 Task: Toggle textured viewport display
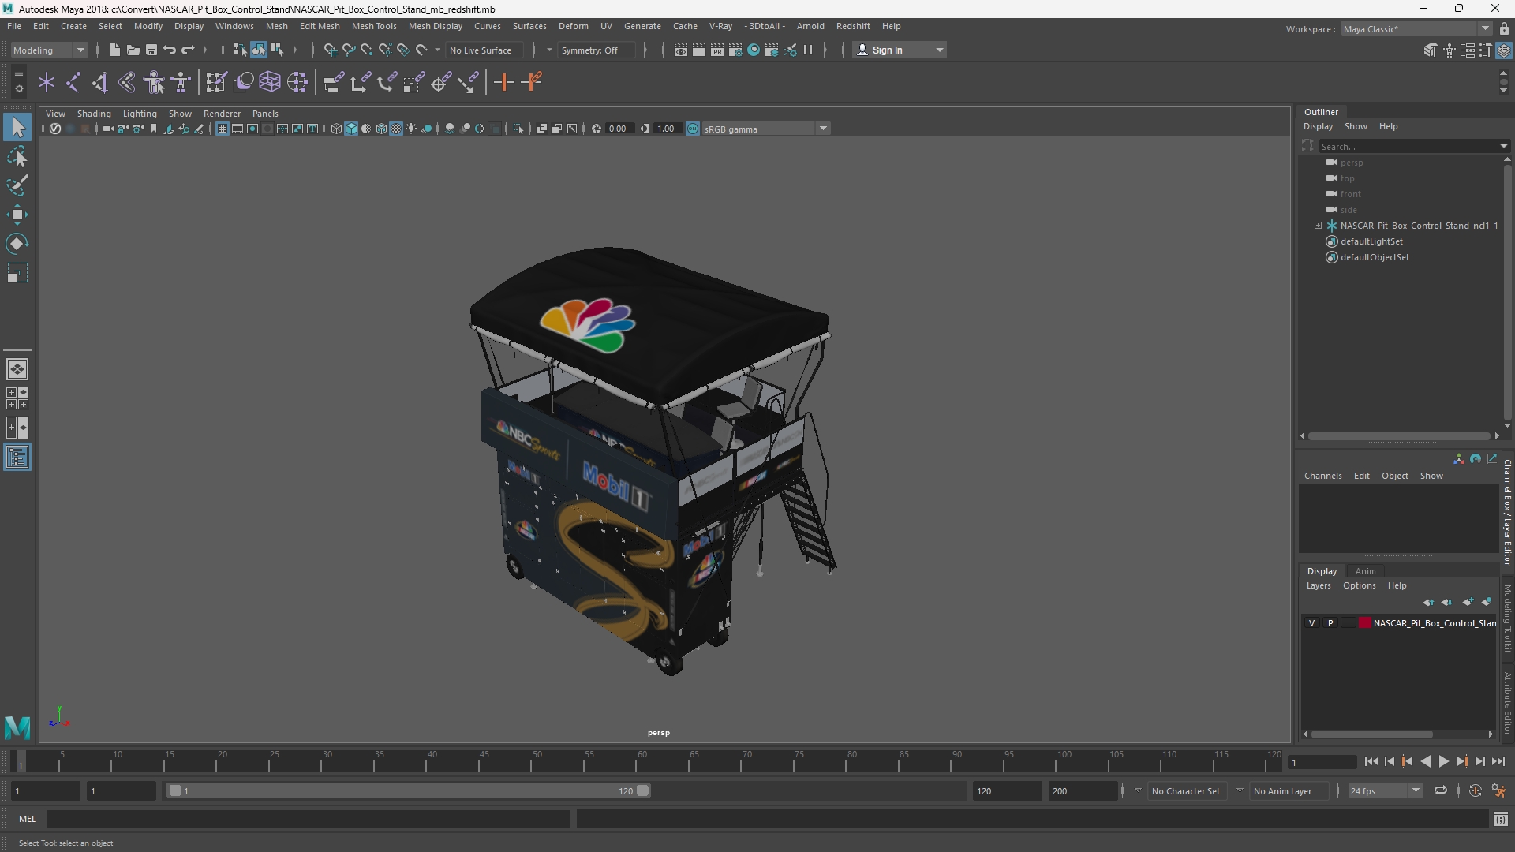[x=396, y=129]
